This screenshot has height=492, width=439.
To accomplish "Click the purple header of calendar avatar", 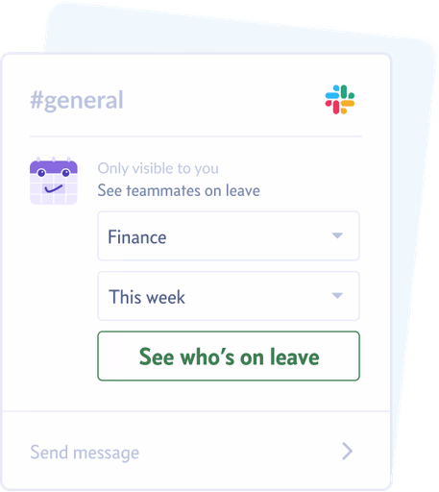I will click(54, 166).
